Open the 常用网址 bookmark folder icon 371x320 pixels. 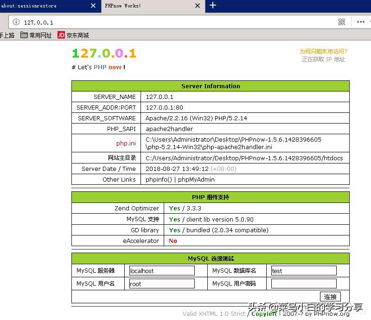tap(23, 34)
